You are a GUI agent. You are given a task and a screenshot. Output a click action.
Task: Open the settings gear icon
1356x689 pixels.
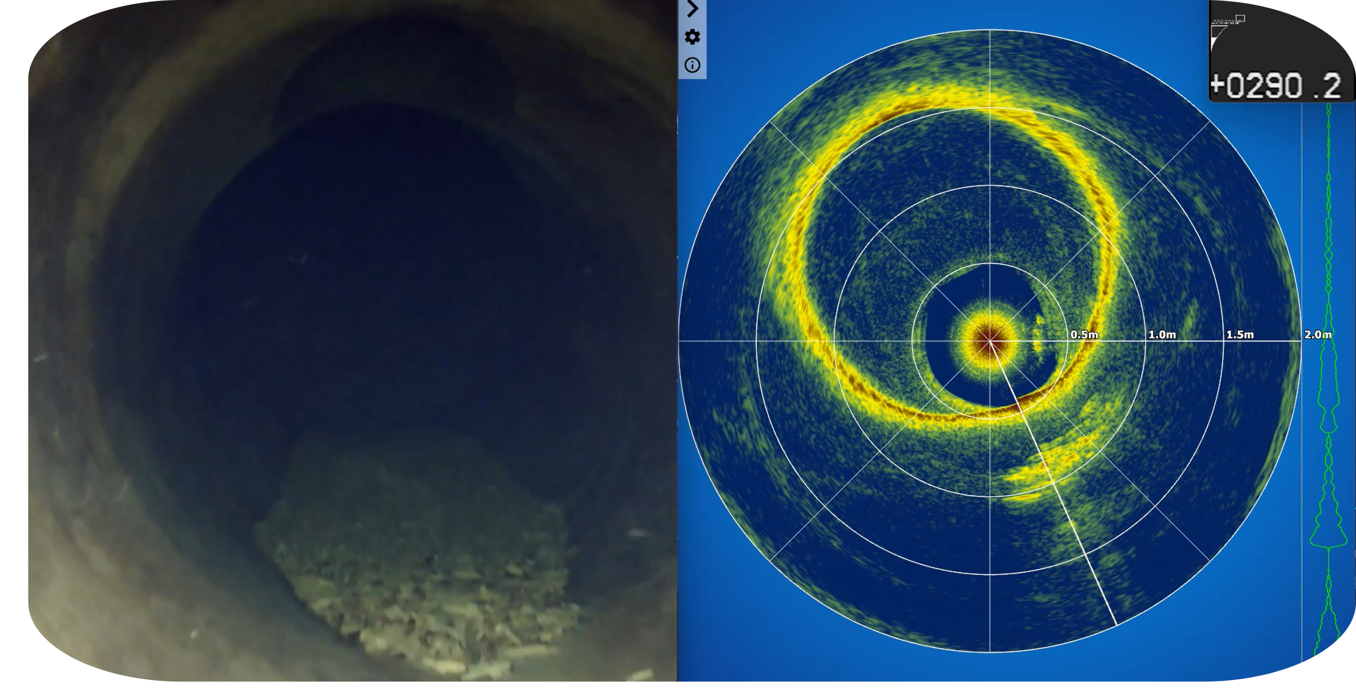(692, 37)
